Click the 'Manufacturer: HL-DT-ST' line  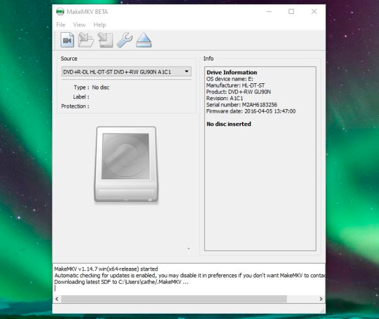pyautogui.click(x=236, y=85)
